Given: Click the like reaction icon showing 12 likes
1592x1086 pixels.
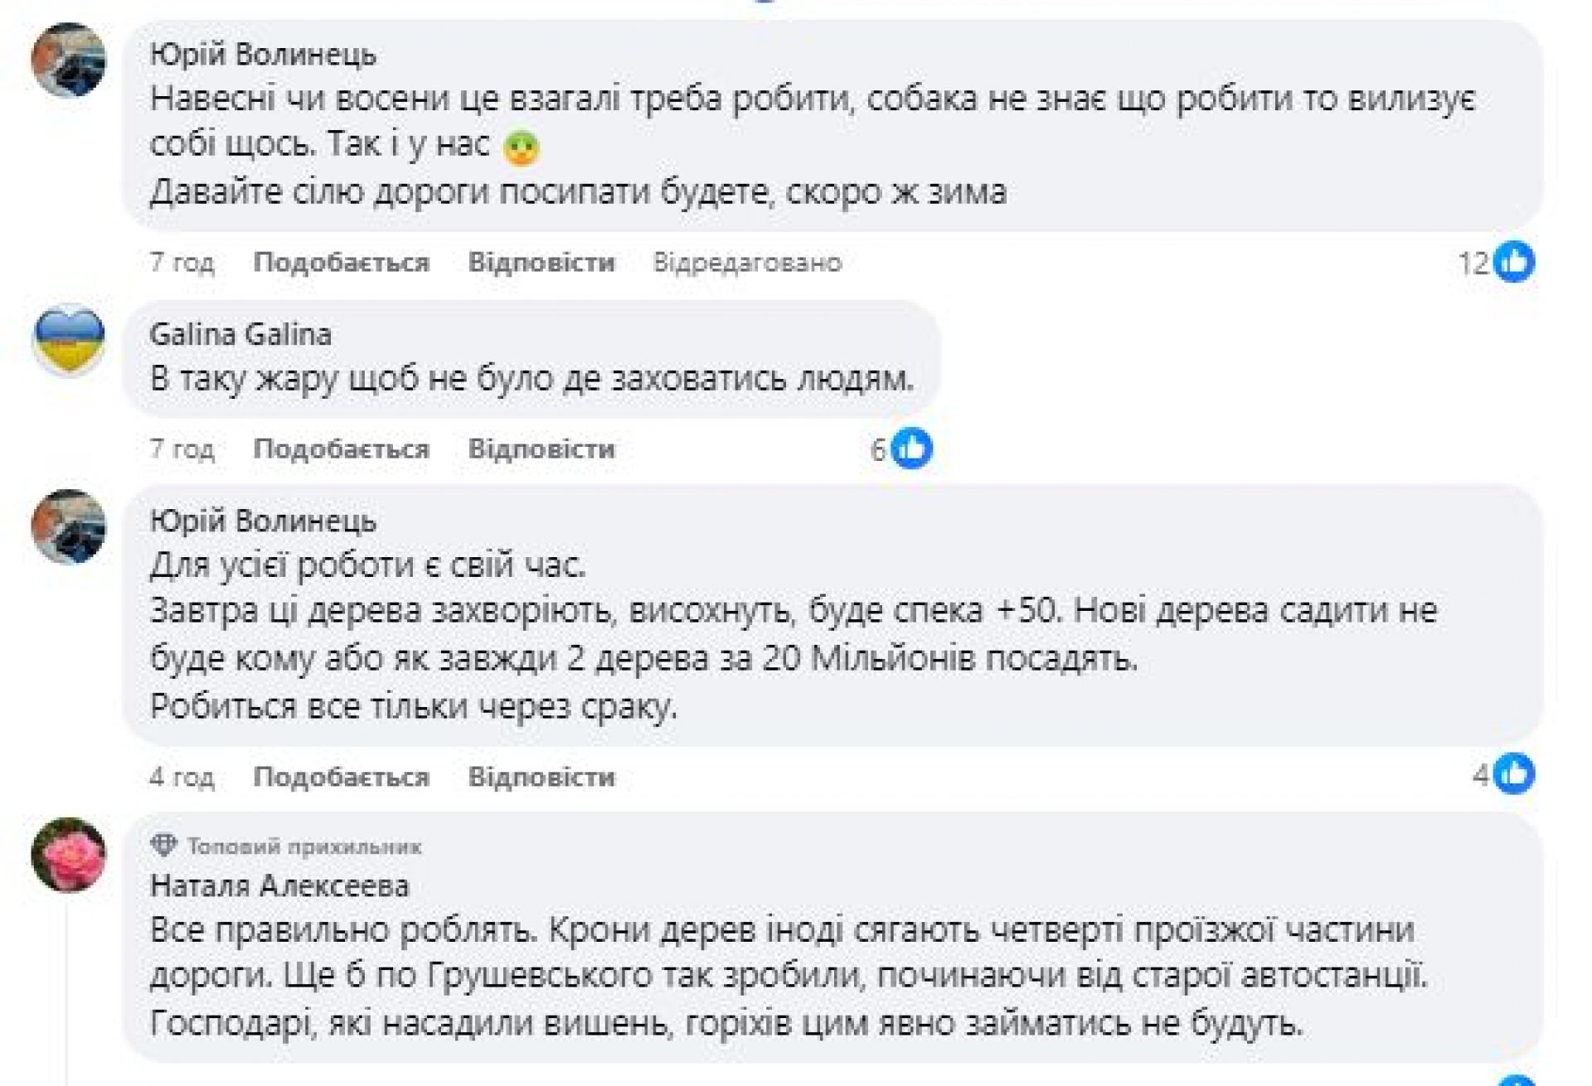Looking at the screenshot, I should pyautogui.click(x=1513, y=263).
